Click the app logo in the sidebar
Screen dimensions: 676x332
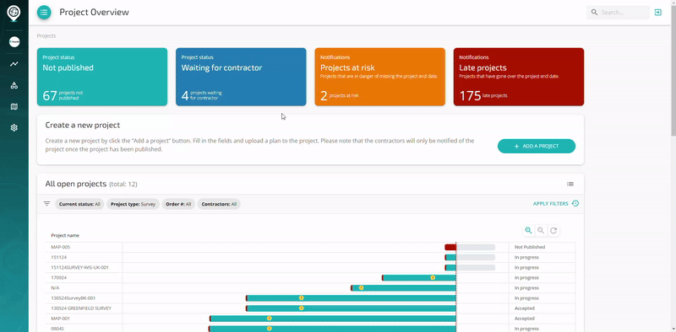pos(14,13)
